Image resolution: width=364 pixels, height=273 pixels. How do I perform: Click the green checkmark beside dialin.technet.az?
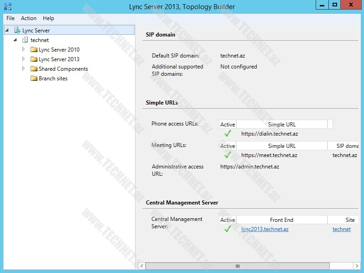(227, 134)
